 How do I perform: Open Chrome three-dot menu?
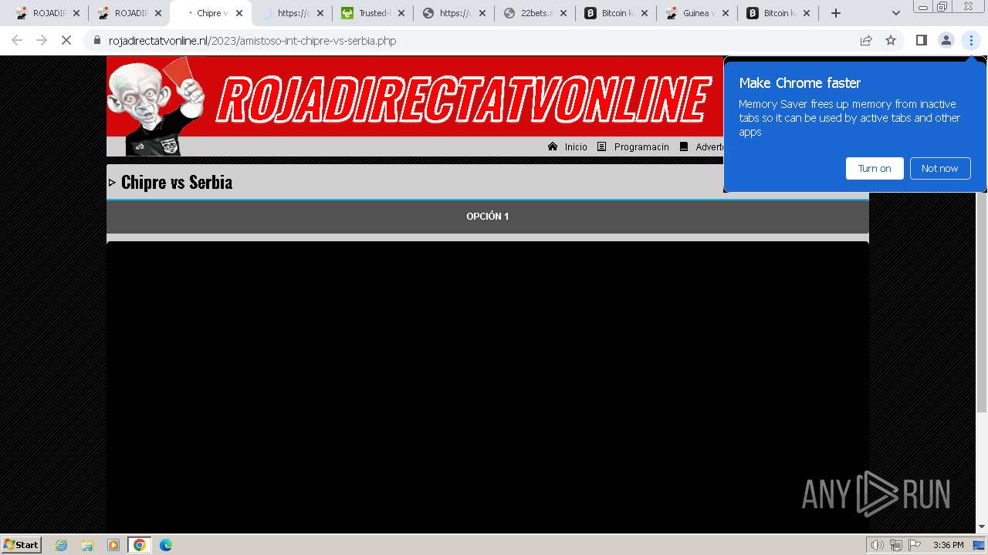pyautogui.click(x=971, y=40)
